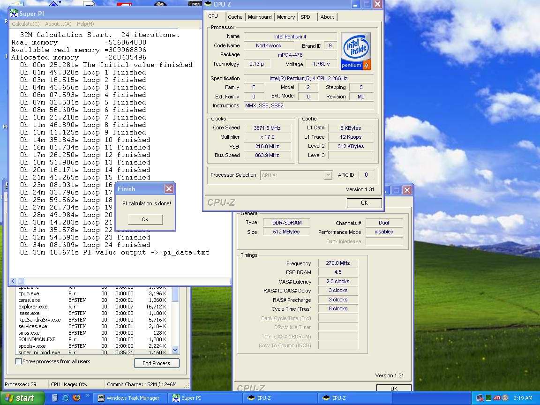
Task: Switch to the Memory tab
Action: (x=286, y=17)
